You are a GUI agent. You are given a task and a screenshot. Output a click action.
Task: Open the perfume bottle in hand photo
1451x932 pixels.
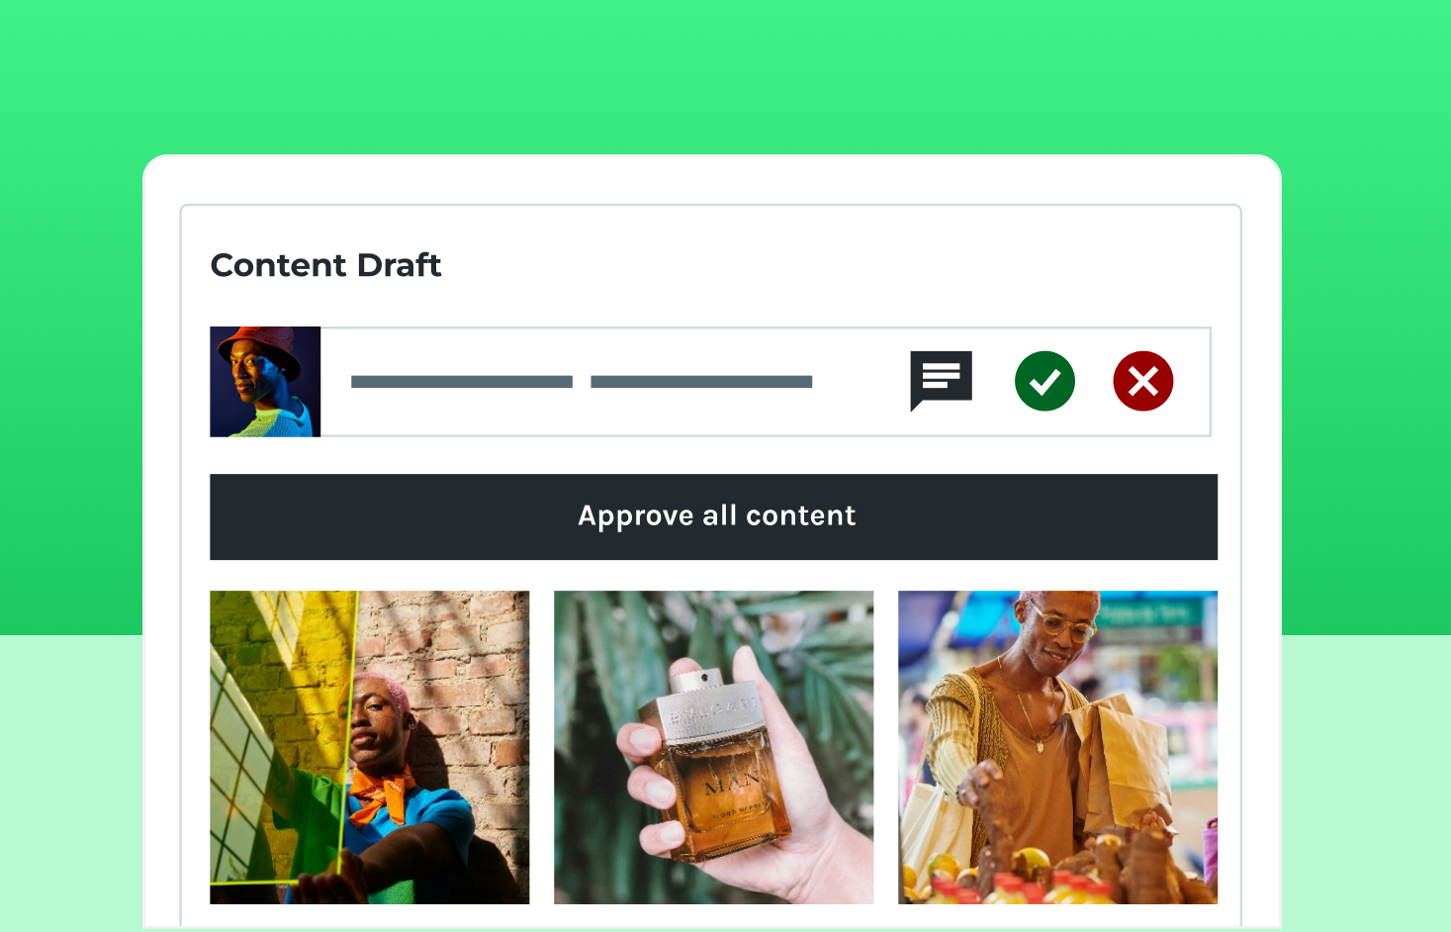[713, 747]
